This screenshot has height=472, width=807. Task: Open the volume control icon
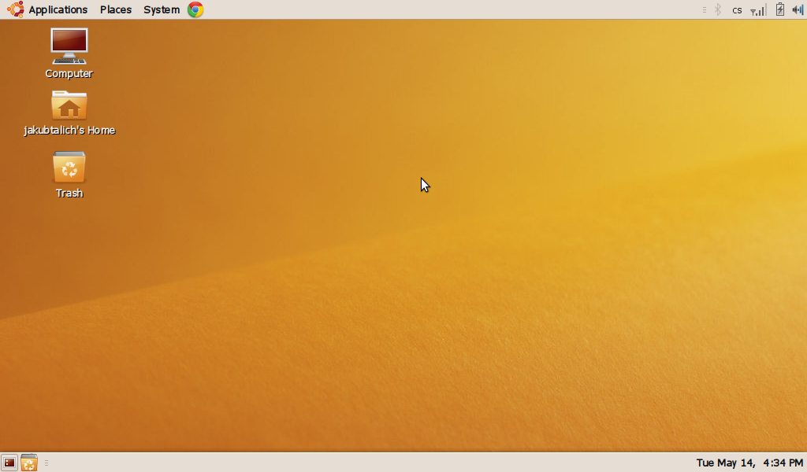pyautogui.click(x=798, y=9)
